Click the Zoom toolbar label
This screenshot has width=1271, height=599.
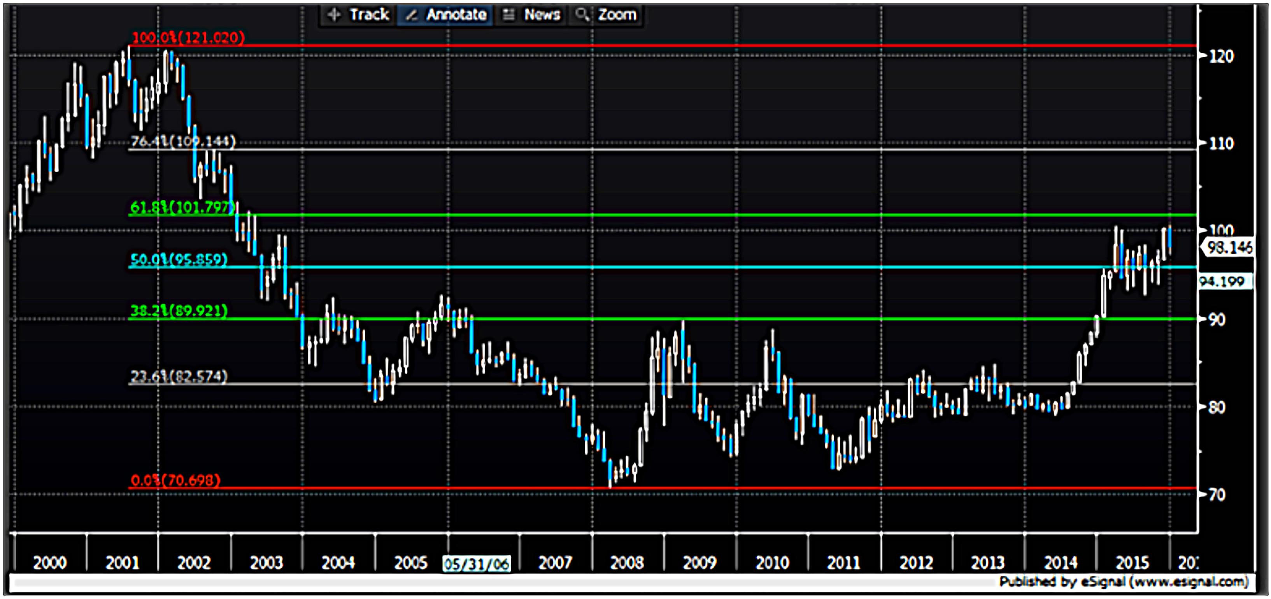point(617,15)
